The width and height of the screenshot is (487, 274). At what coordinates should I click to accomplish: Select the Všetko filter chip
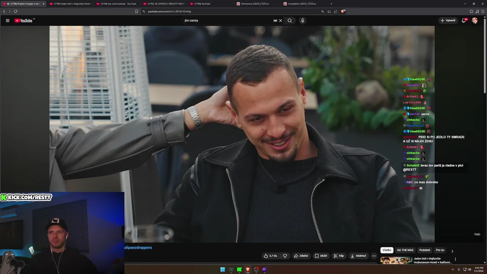coord(387,250)
